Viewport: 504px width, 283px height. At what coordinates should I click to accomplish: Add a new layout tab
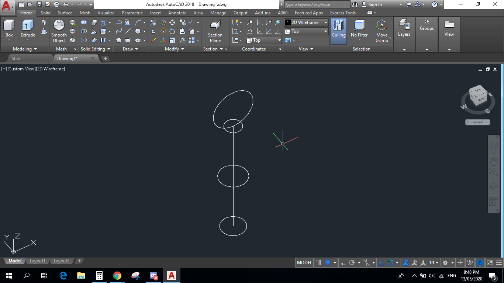[79, 261]
